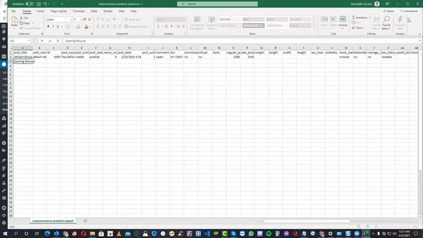
Task: Select the publish cell in row 2
Action: coord(96,57)
